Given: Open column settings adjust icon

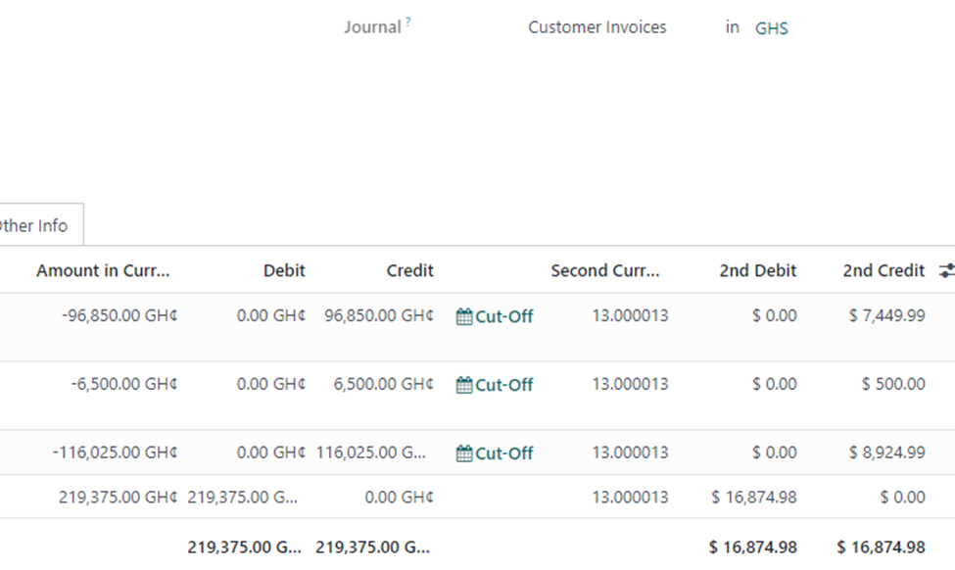Looking at the screenshot, I should (947, 270).
